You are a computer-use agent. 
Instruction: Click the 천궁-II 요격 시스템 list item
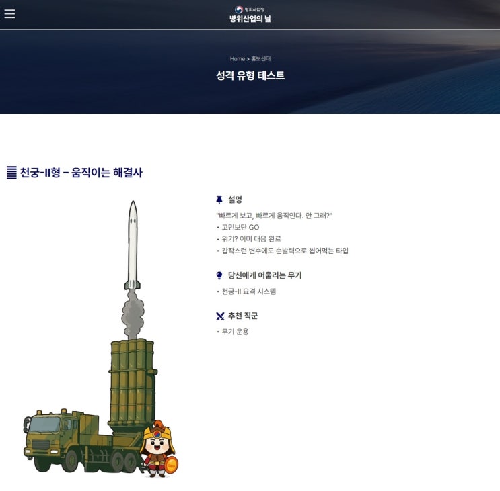click(x=249, y=292)
